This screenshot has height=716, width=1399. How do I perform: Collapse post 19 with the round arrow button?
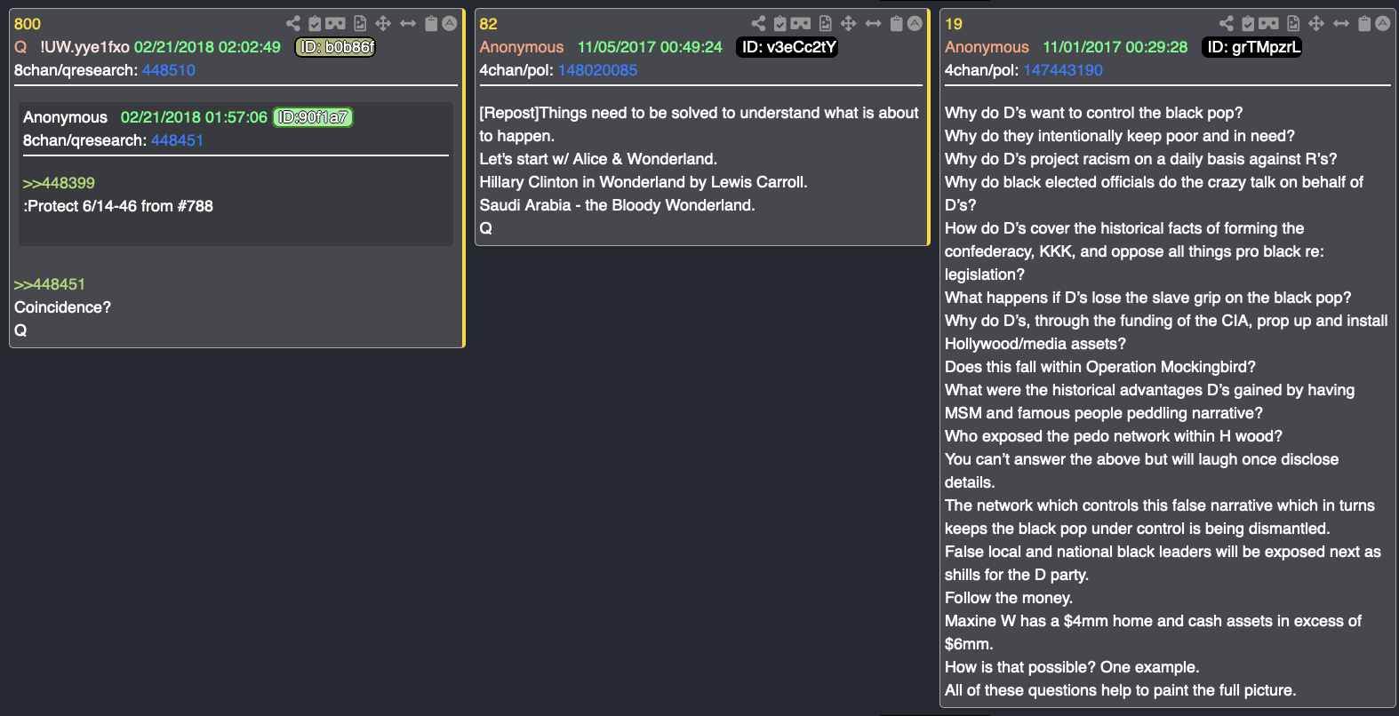1383,24
